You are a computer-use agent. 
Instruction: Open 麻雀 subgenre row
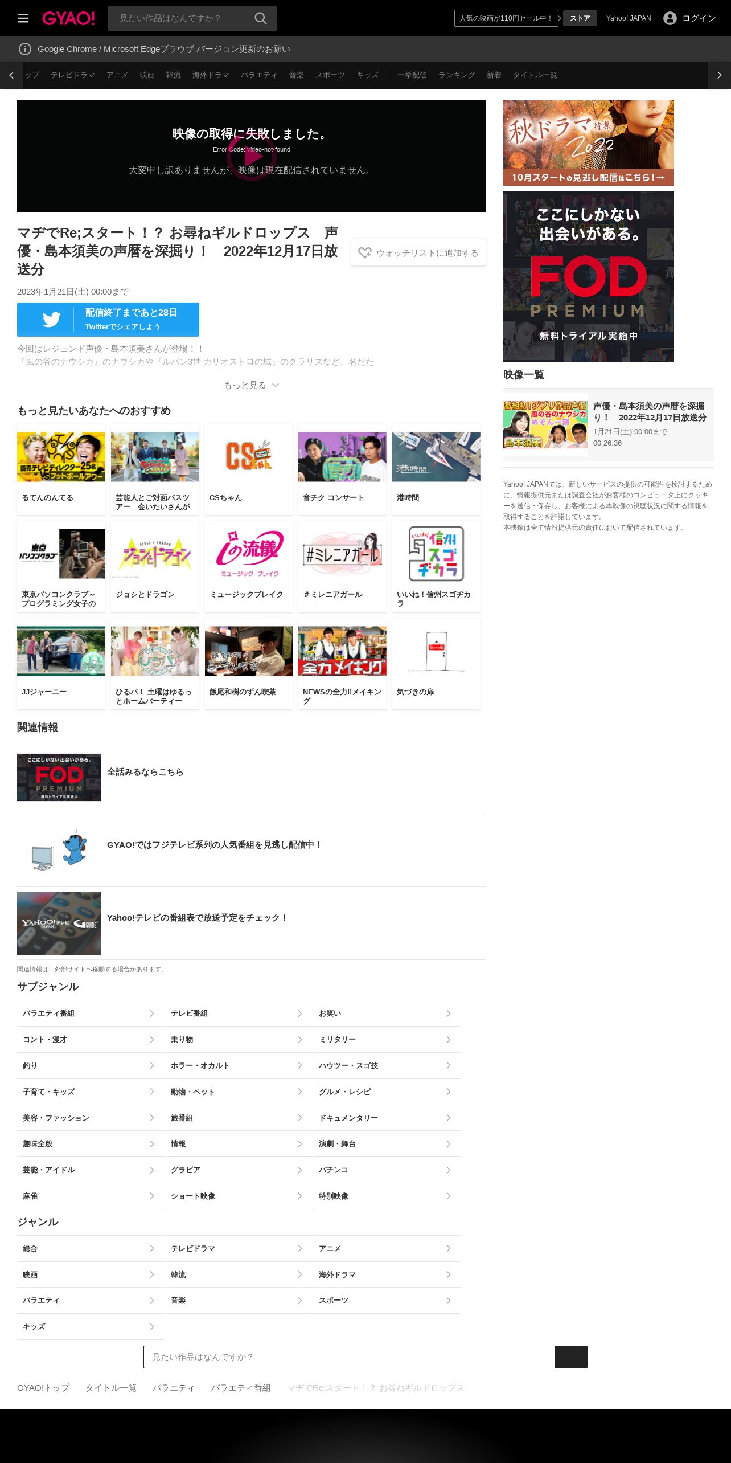pyautogui.click(x=91, y=1196)
